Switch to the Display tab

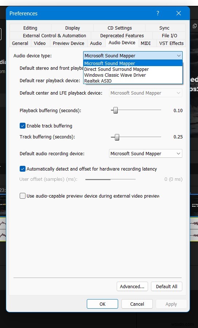pos(73,28)
